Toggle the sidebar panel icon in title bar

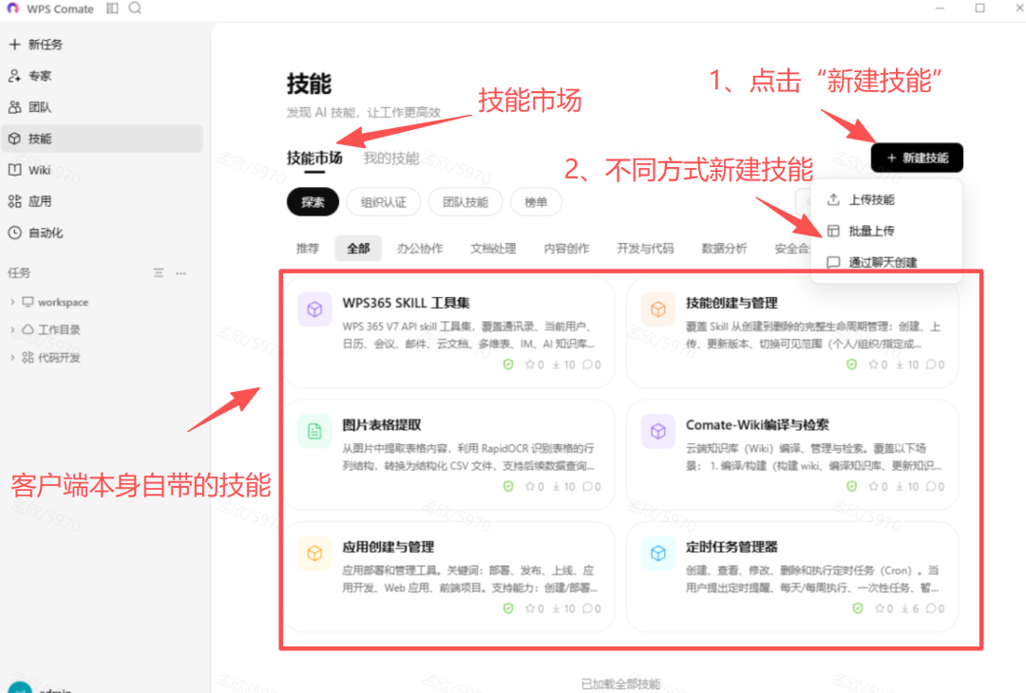click(112, 9)
